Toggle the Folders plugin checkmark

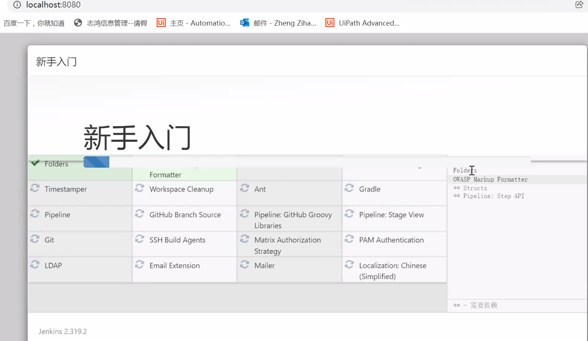(36, 163)
